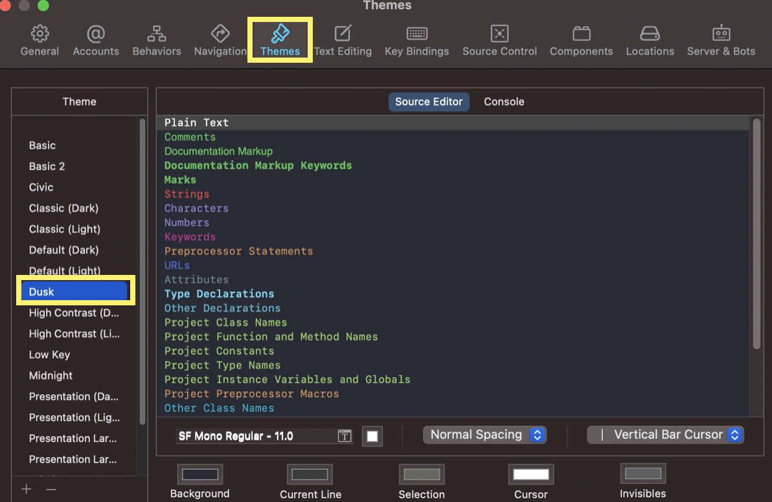Screen dimensions: 772x502
Task: Select the URLs syntax row
Action: [453, 265]
